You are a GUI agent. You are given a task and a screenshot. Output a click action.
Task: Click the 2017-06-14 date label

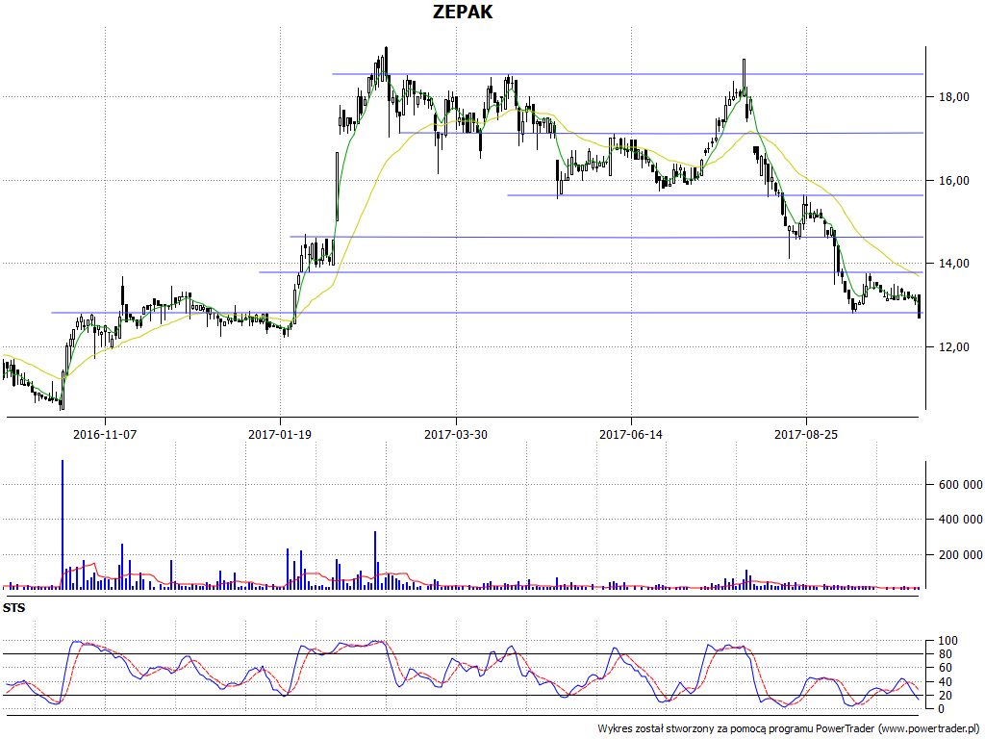click(x=631, y=434)
